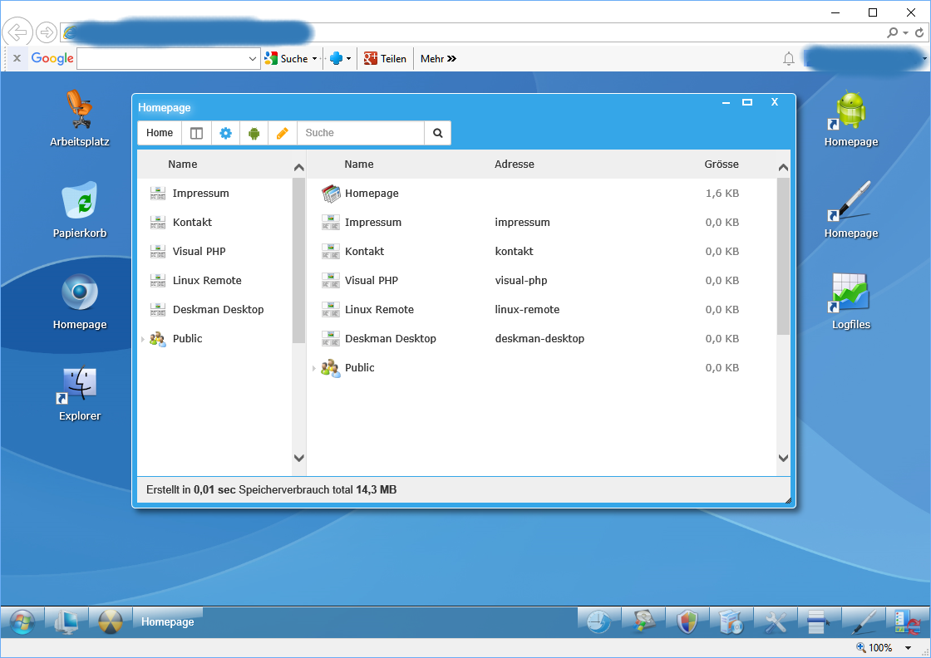Click the yellow radiation-style taskbar icon
This screenshot has width=931, height=658.
pyautogui.click(x=111, y=622)
